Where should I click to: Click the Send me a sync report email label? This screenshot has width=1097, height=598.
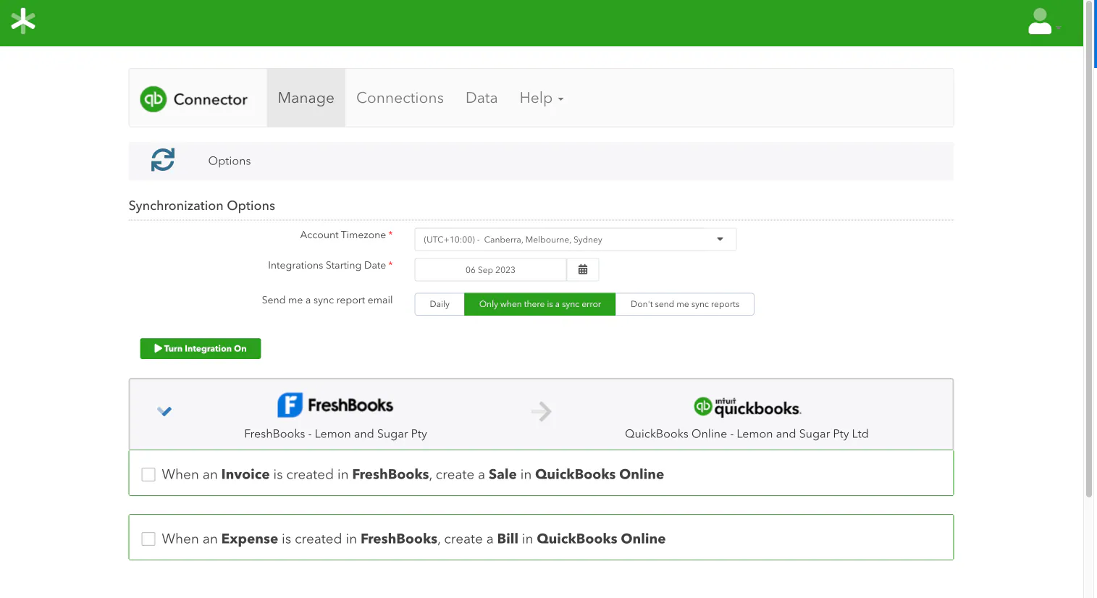(327, 300)
